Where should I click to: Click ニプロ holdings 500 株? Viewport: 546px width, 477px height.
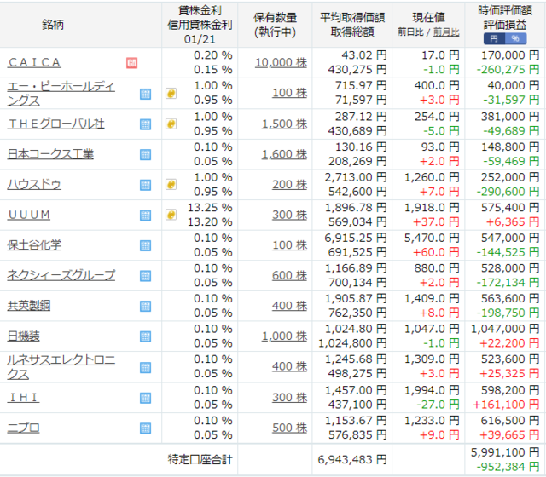coord(290,428)
